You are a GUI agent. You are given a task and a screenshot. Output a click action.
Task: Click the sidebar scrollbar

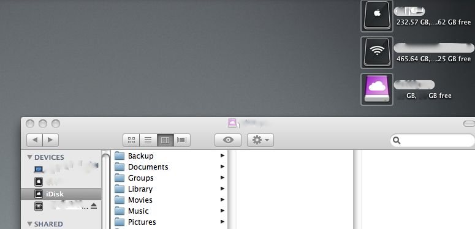pyautogui.click(x=105, y=190)
